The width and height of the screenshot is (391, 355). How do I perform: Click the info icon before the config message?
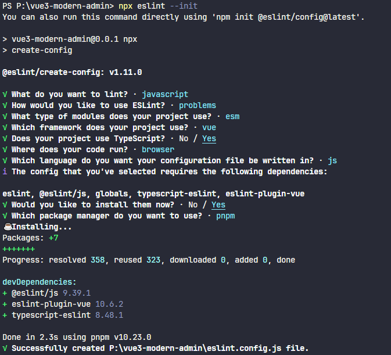click(5, 171)
